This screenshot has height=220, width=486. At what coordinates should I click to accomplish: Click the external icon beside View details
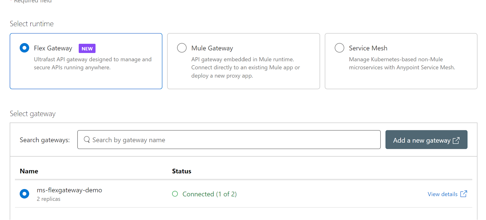(464, 194)
